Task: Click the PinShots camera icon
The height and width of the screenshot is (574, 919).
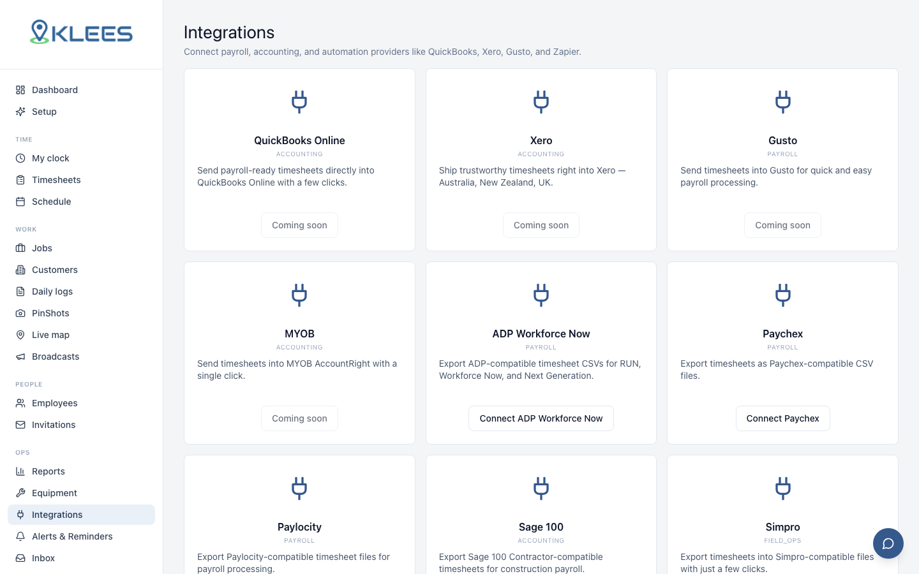Action: [20, 313]
